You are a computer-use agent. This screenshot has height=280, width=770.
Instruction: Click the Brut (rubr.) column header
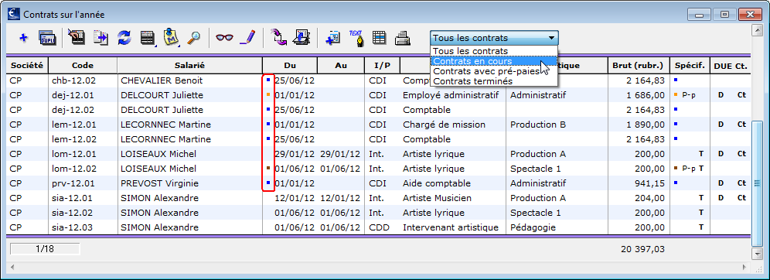pyautogui.click(x=638, y=65)
